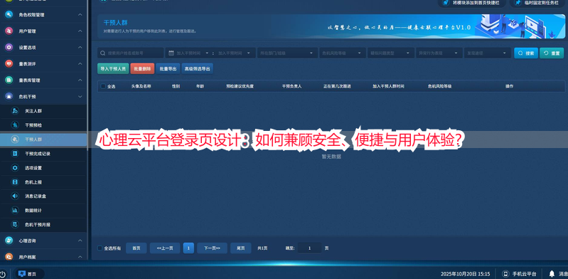Open the end 加入干预时间 date picker

[235, 53]
